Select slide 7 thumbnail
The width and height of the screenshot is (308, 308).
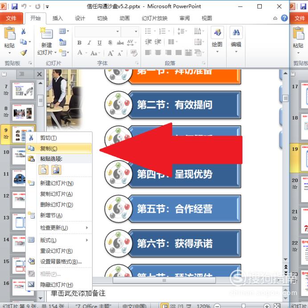pos(23,91)
